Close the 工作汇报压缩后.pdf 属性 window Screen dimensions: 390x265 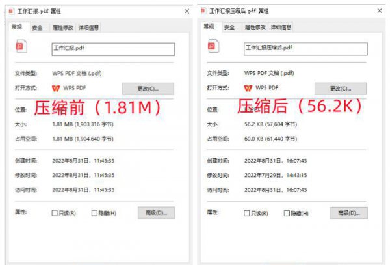click(x=380, y=10)
